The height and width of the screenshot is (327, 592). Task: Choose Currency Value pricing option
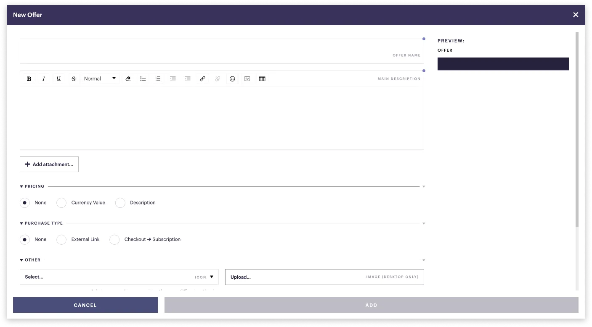(61, 203)
